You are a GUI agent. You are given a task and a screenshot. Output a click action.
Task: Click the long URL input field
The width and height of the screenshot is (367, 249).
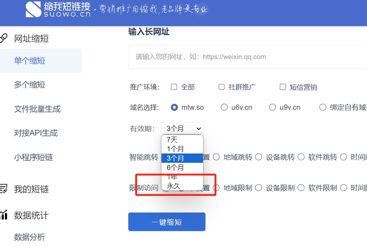pos(247,57)
